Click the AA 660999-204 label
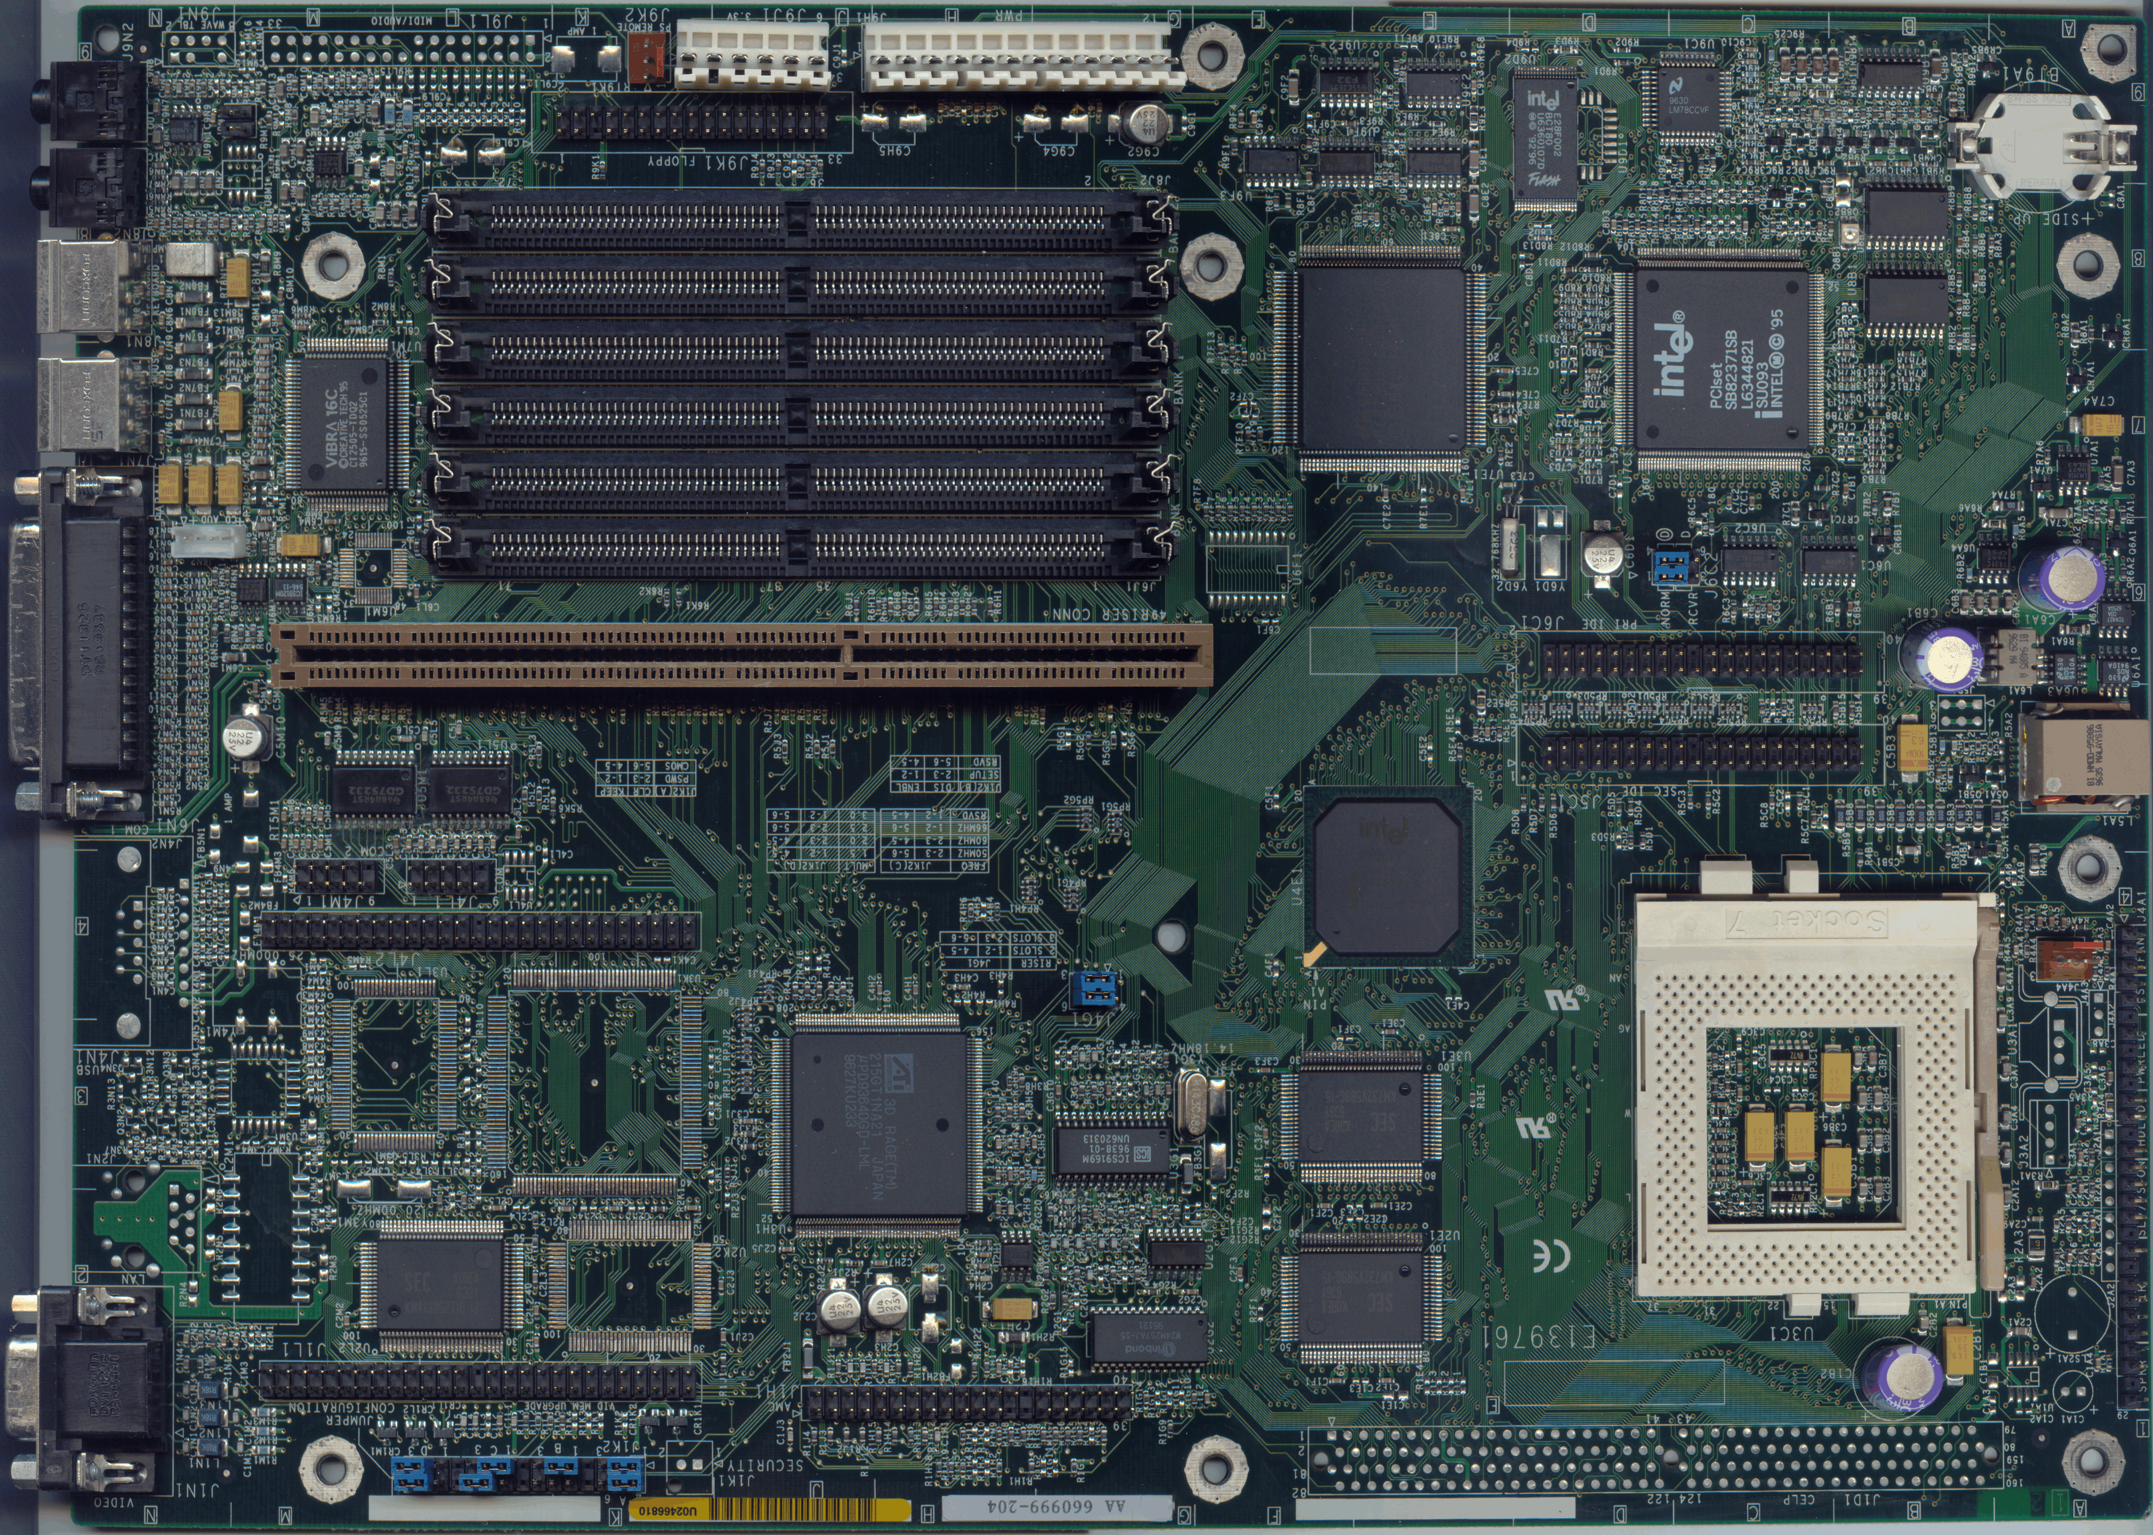Viewport: 2153px width, 1535px height. pos(1056,1507)
